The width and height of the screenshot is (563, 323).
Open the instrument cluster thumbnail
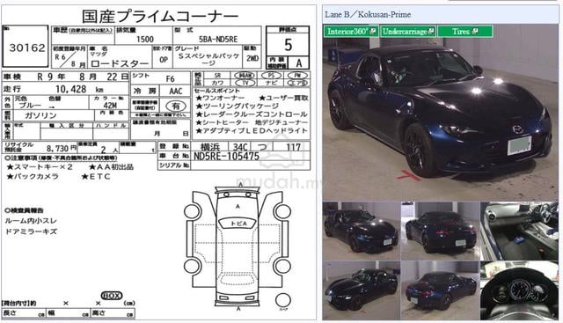tap(519, 290)
